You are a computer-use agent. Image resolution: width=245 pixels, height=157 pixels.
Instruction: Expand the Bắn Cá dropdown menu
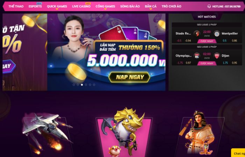pyautogui.click(x=150, y=7)
